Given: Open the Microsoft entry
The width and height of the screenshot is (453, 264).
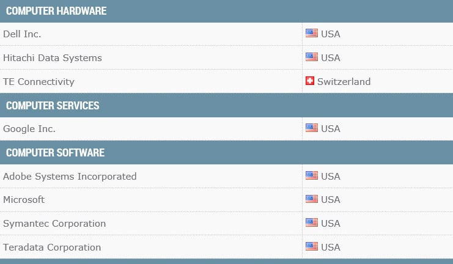Looking at the screenshot, I should coord(24,200).
